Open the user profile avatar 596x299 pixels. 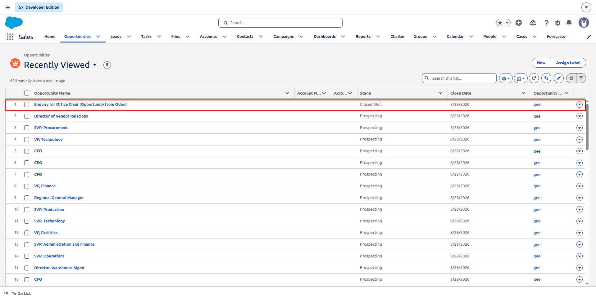(584, 23)
